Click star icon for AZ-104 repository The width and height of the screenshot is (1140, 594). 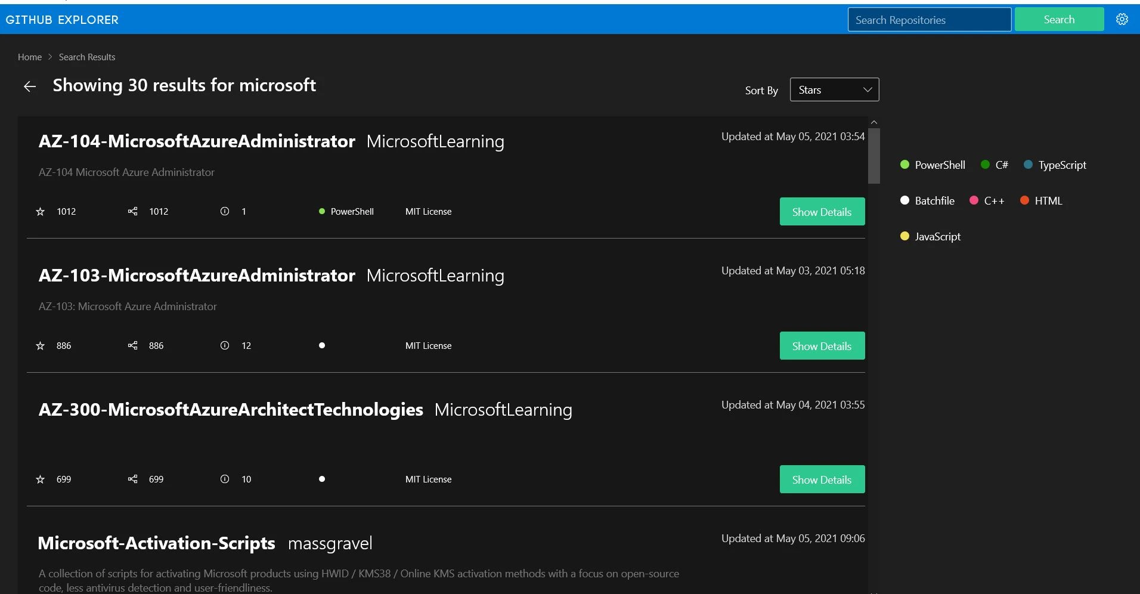point(41,212)
